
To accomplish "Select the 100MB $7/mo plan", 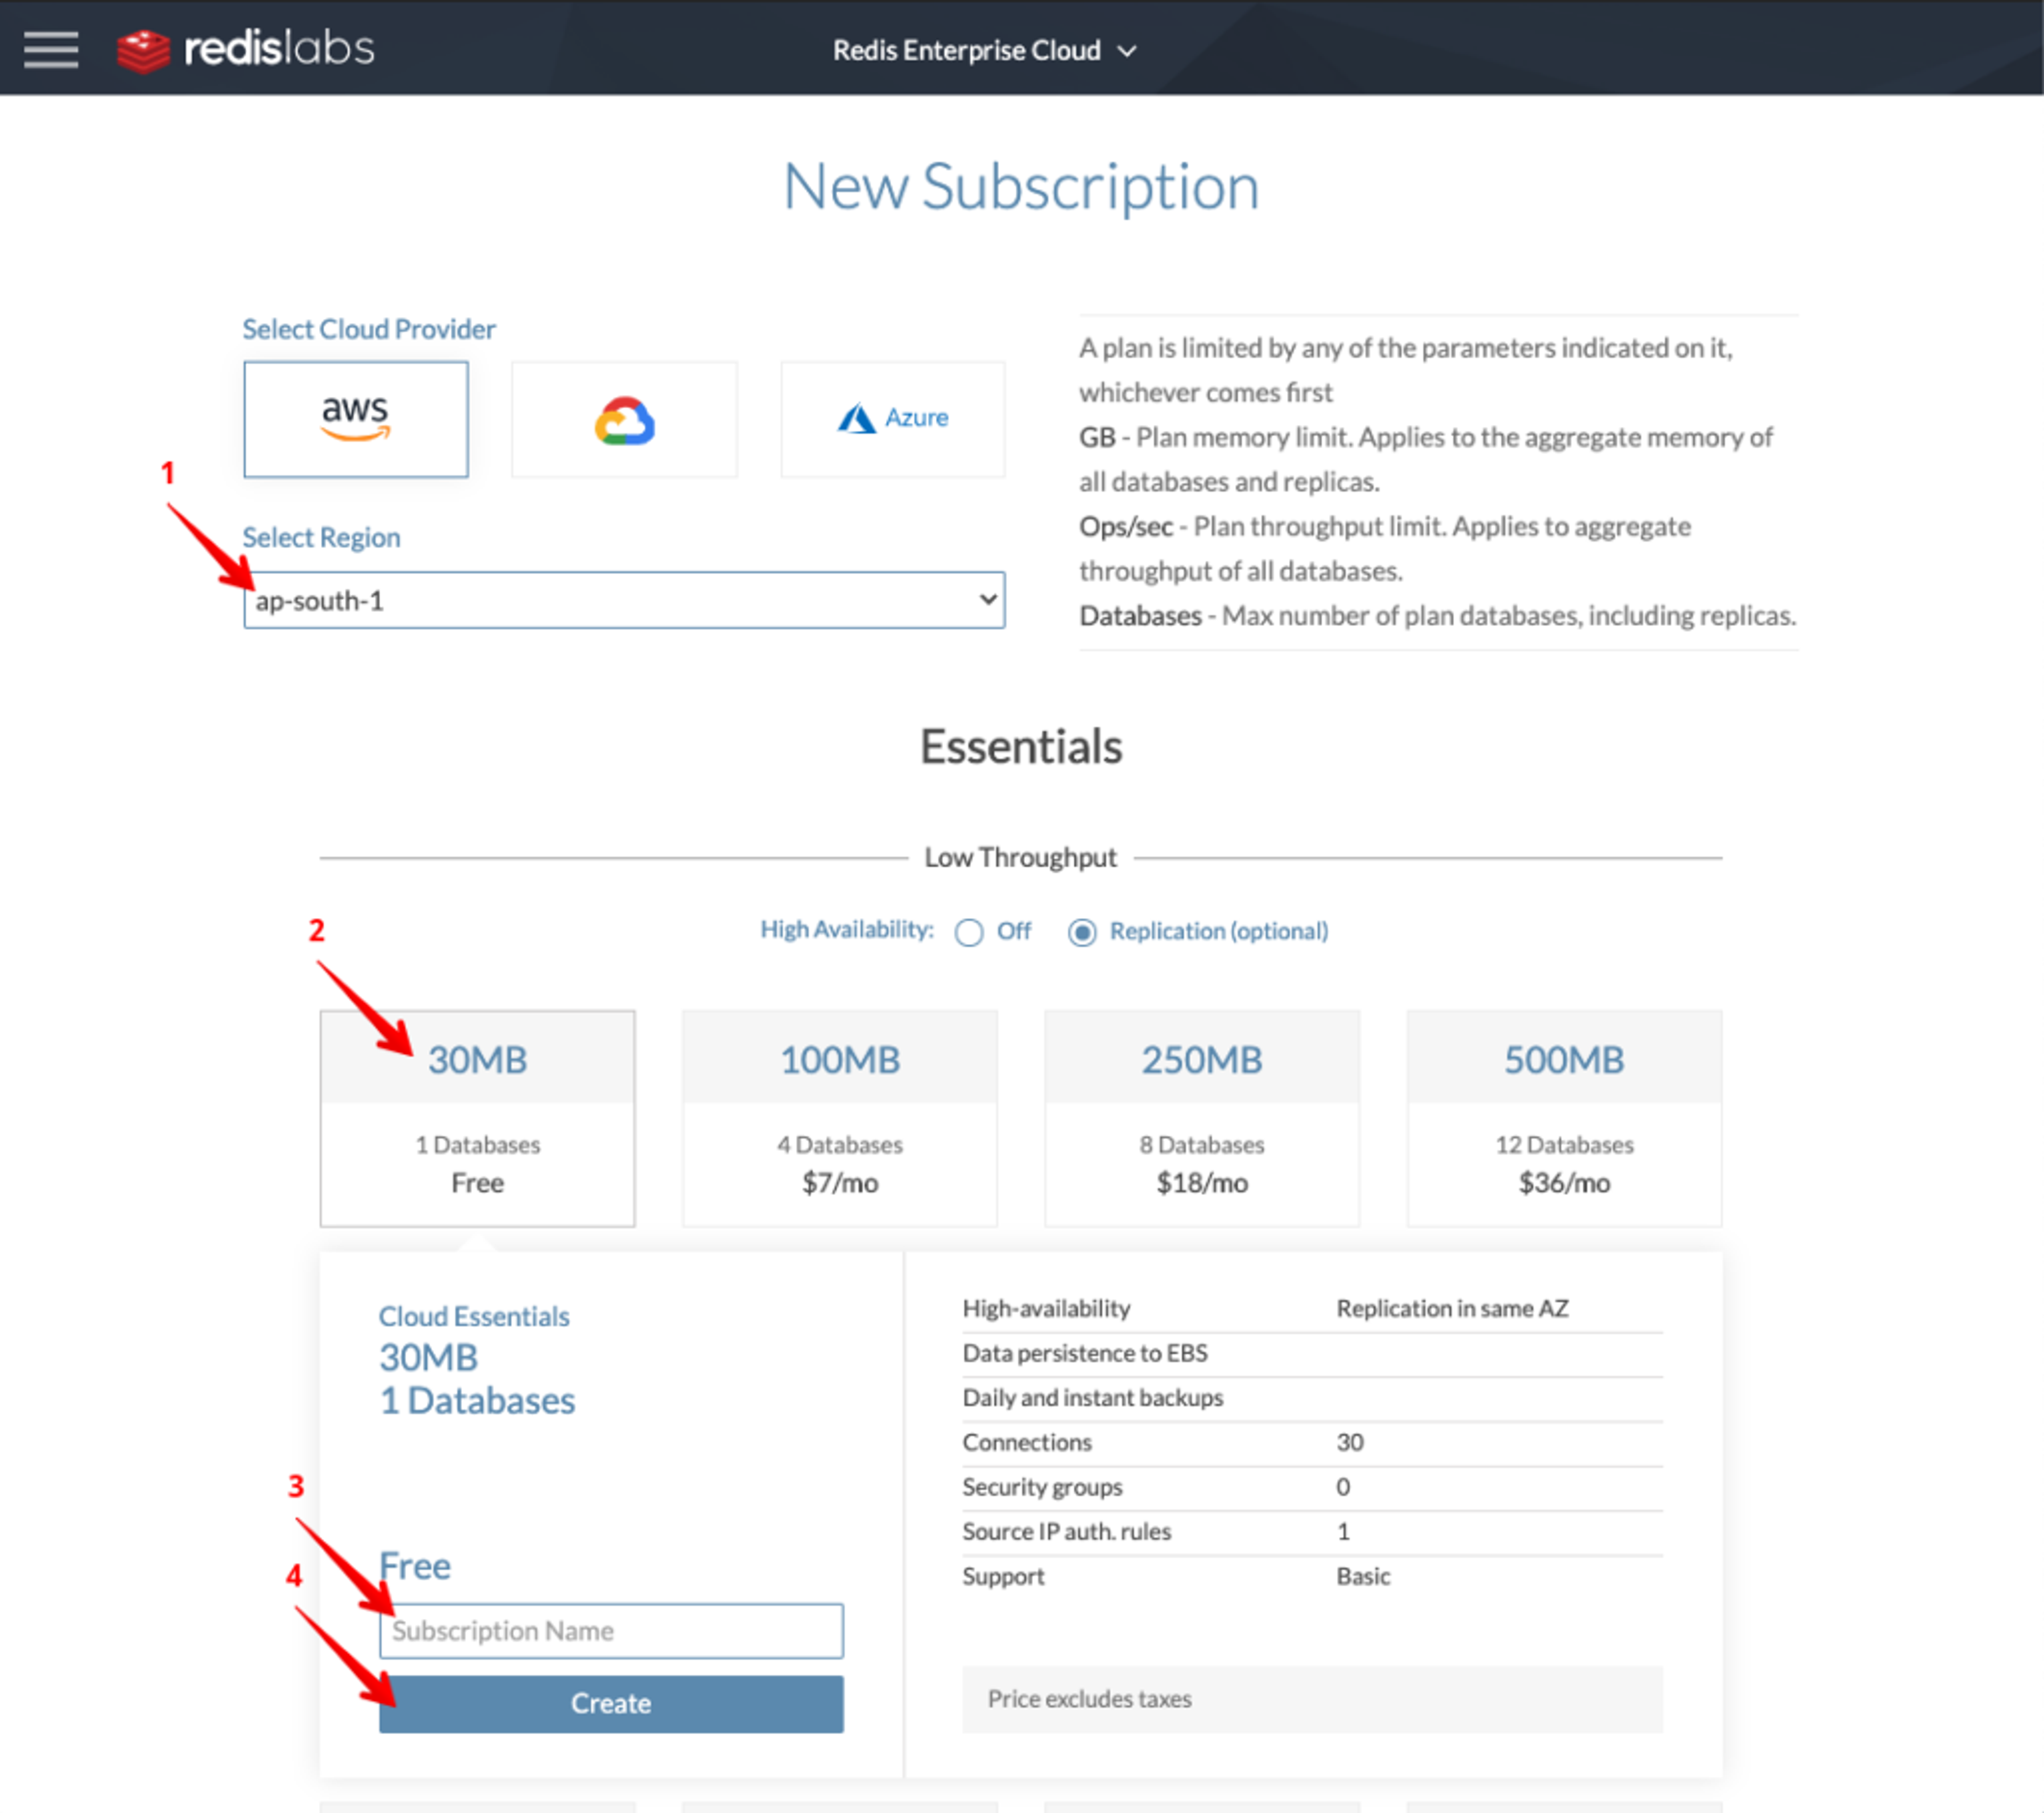I will click(839, 1118).
